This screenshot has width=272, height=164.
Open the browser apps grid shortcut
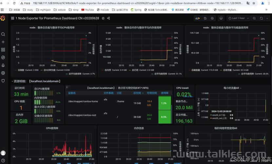coord(2,10)
